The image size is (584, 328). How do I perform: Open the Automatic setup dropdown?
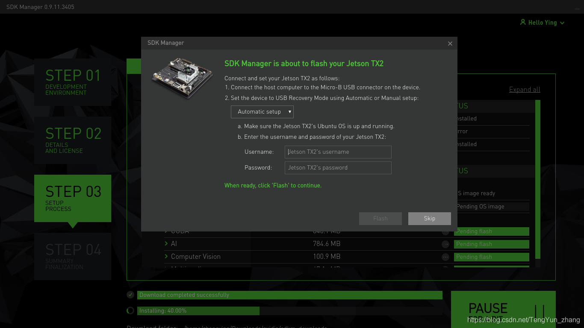[262, 111]
